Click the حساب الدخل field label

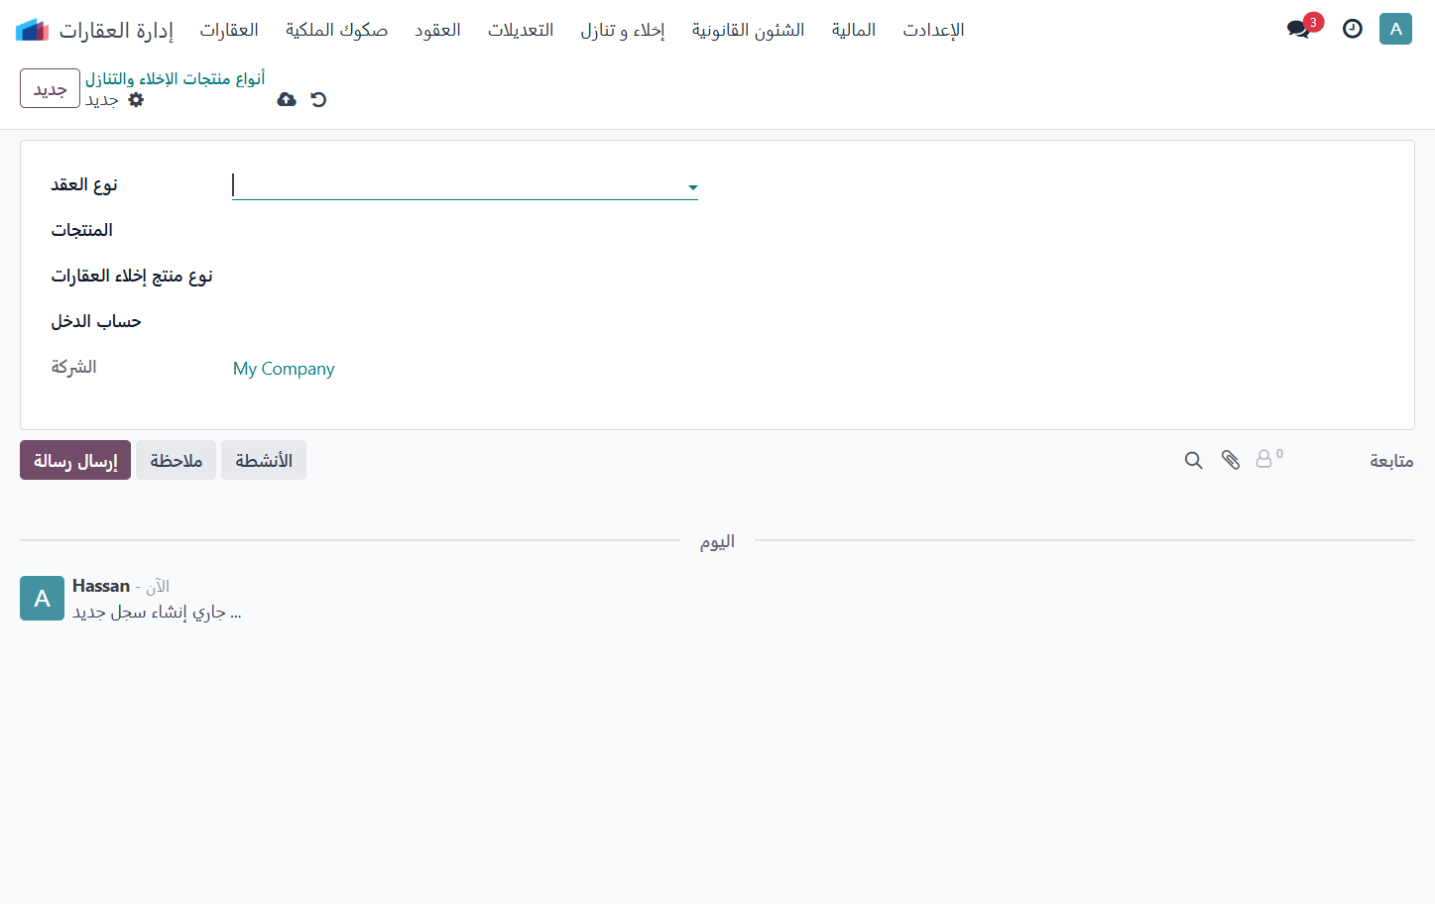[x=96, y=321]
